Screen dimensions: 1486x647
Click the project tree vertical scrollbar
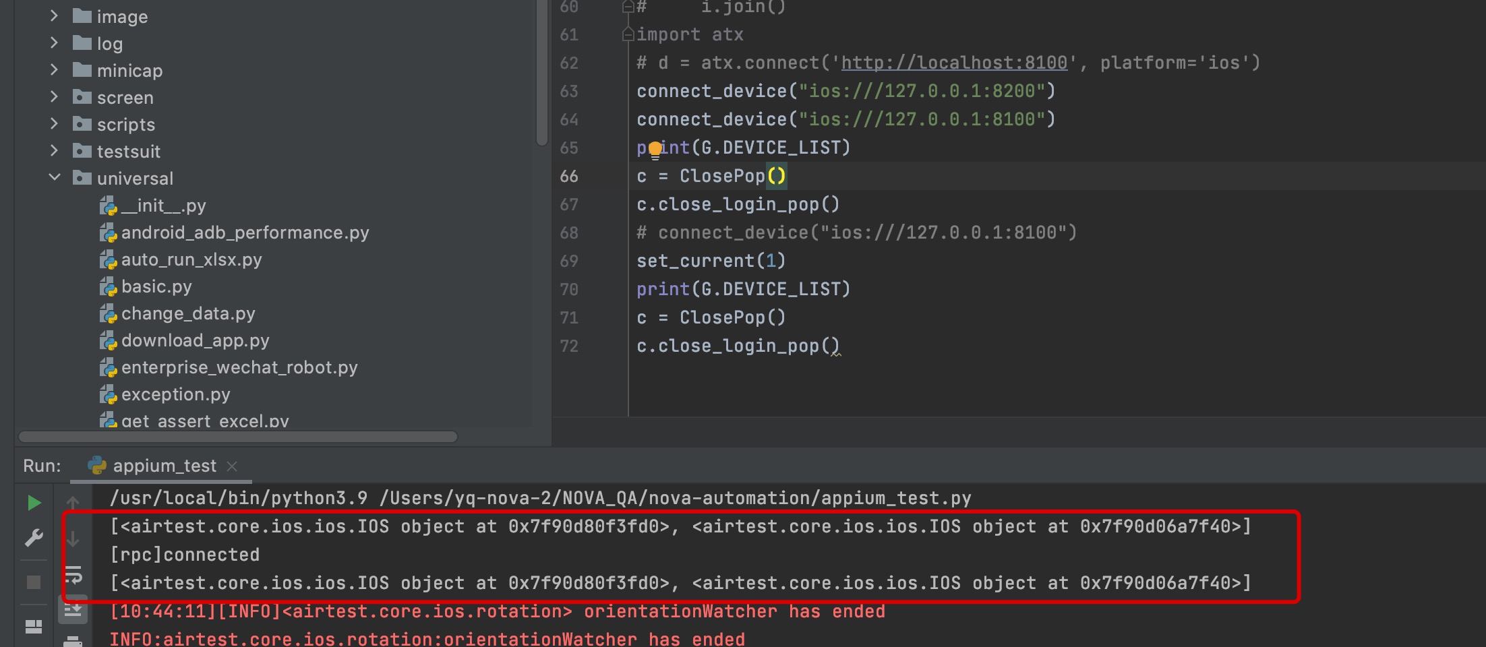(542, 72)
